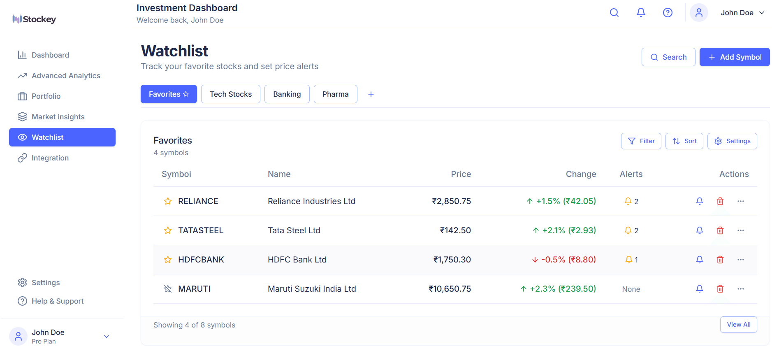The height and width of the screenshot is (346, 772).
Task: Set alert bell action for HDFCBANK
Action: click(x=700, y=260)
